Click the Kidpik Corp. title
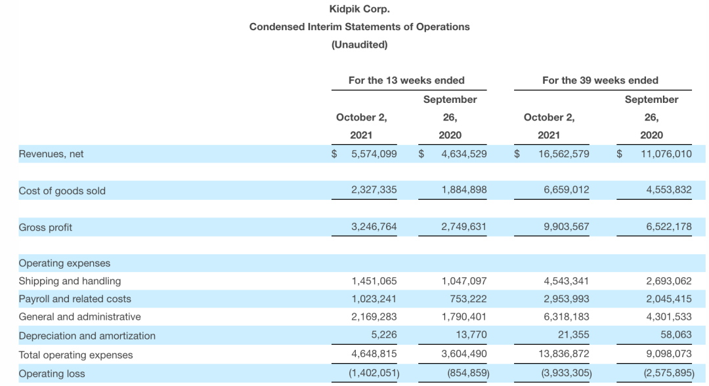 pyautogui.click(x=360, y=9)
